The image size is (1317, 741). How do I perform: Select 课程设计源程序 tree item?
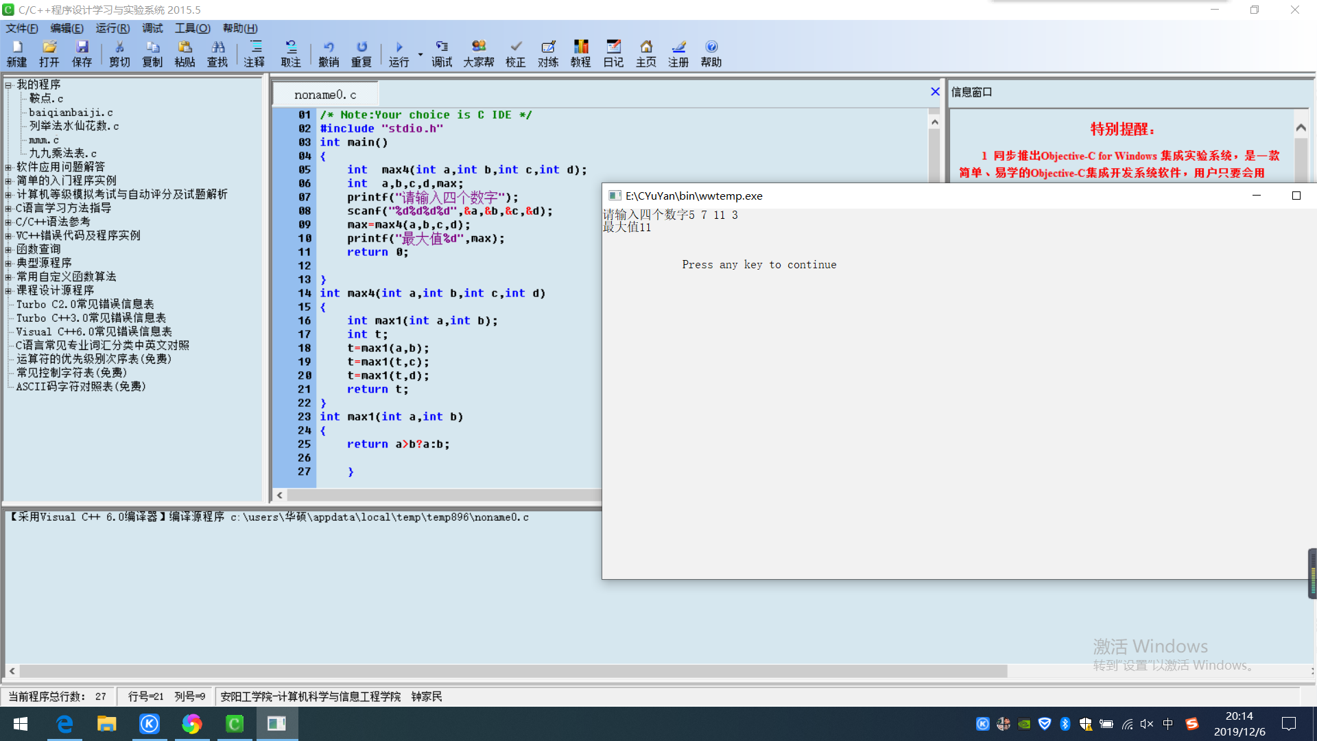(x=55, y=291)
